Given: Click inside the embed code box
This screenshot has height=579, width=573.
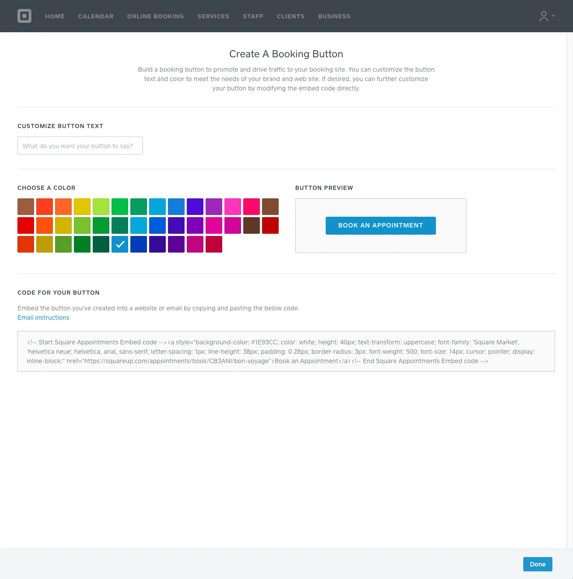Looking at the screenshot, I should click(x=286, y=352).
